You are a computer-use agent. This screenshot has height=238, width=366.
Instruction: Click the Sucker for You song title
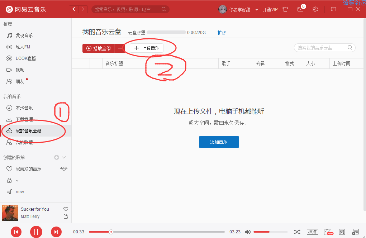click(x=35, y=209)
